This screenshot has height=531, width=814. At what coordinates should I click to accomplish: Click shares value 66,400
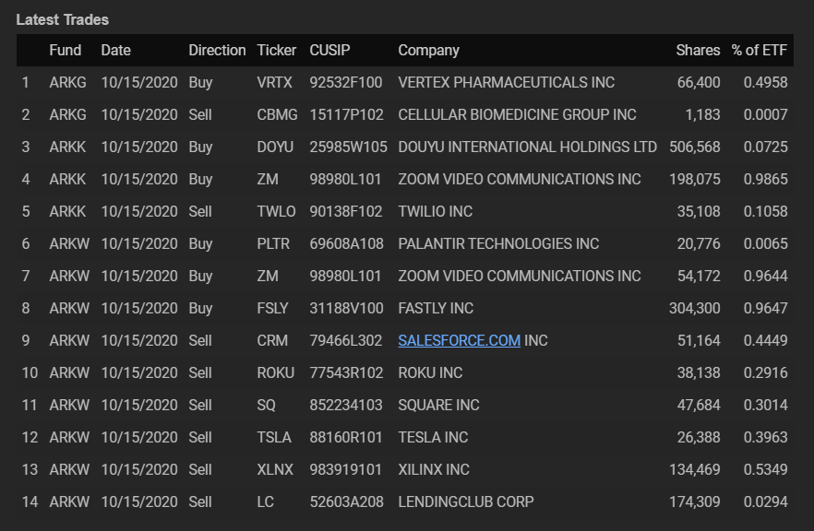point(699,82)
